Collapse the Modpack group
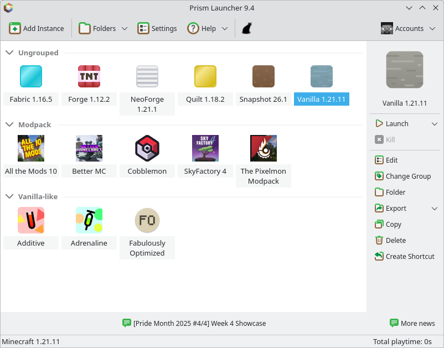This screenshot has width=444, height=348. click(x=9, y=125)
